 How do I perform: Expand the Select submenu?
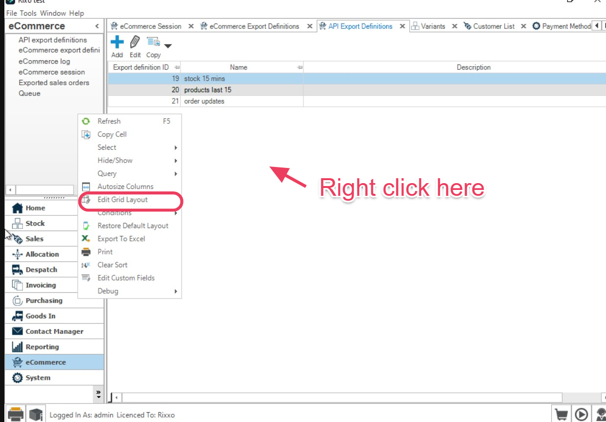pos(130,147)
